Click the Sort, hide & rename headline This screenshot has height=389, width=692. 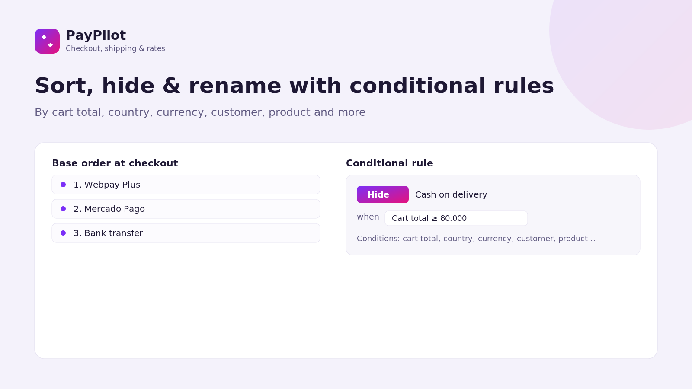[x=294, y=86]
